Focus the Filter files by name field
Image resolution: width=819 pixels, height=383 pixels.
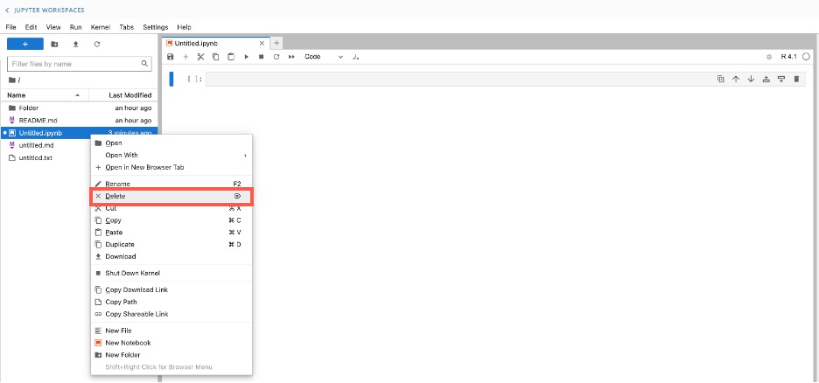(x=80, y=64)
